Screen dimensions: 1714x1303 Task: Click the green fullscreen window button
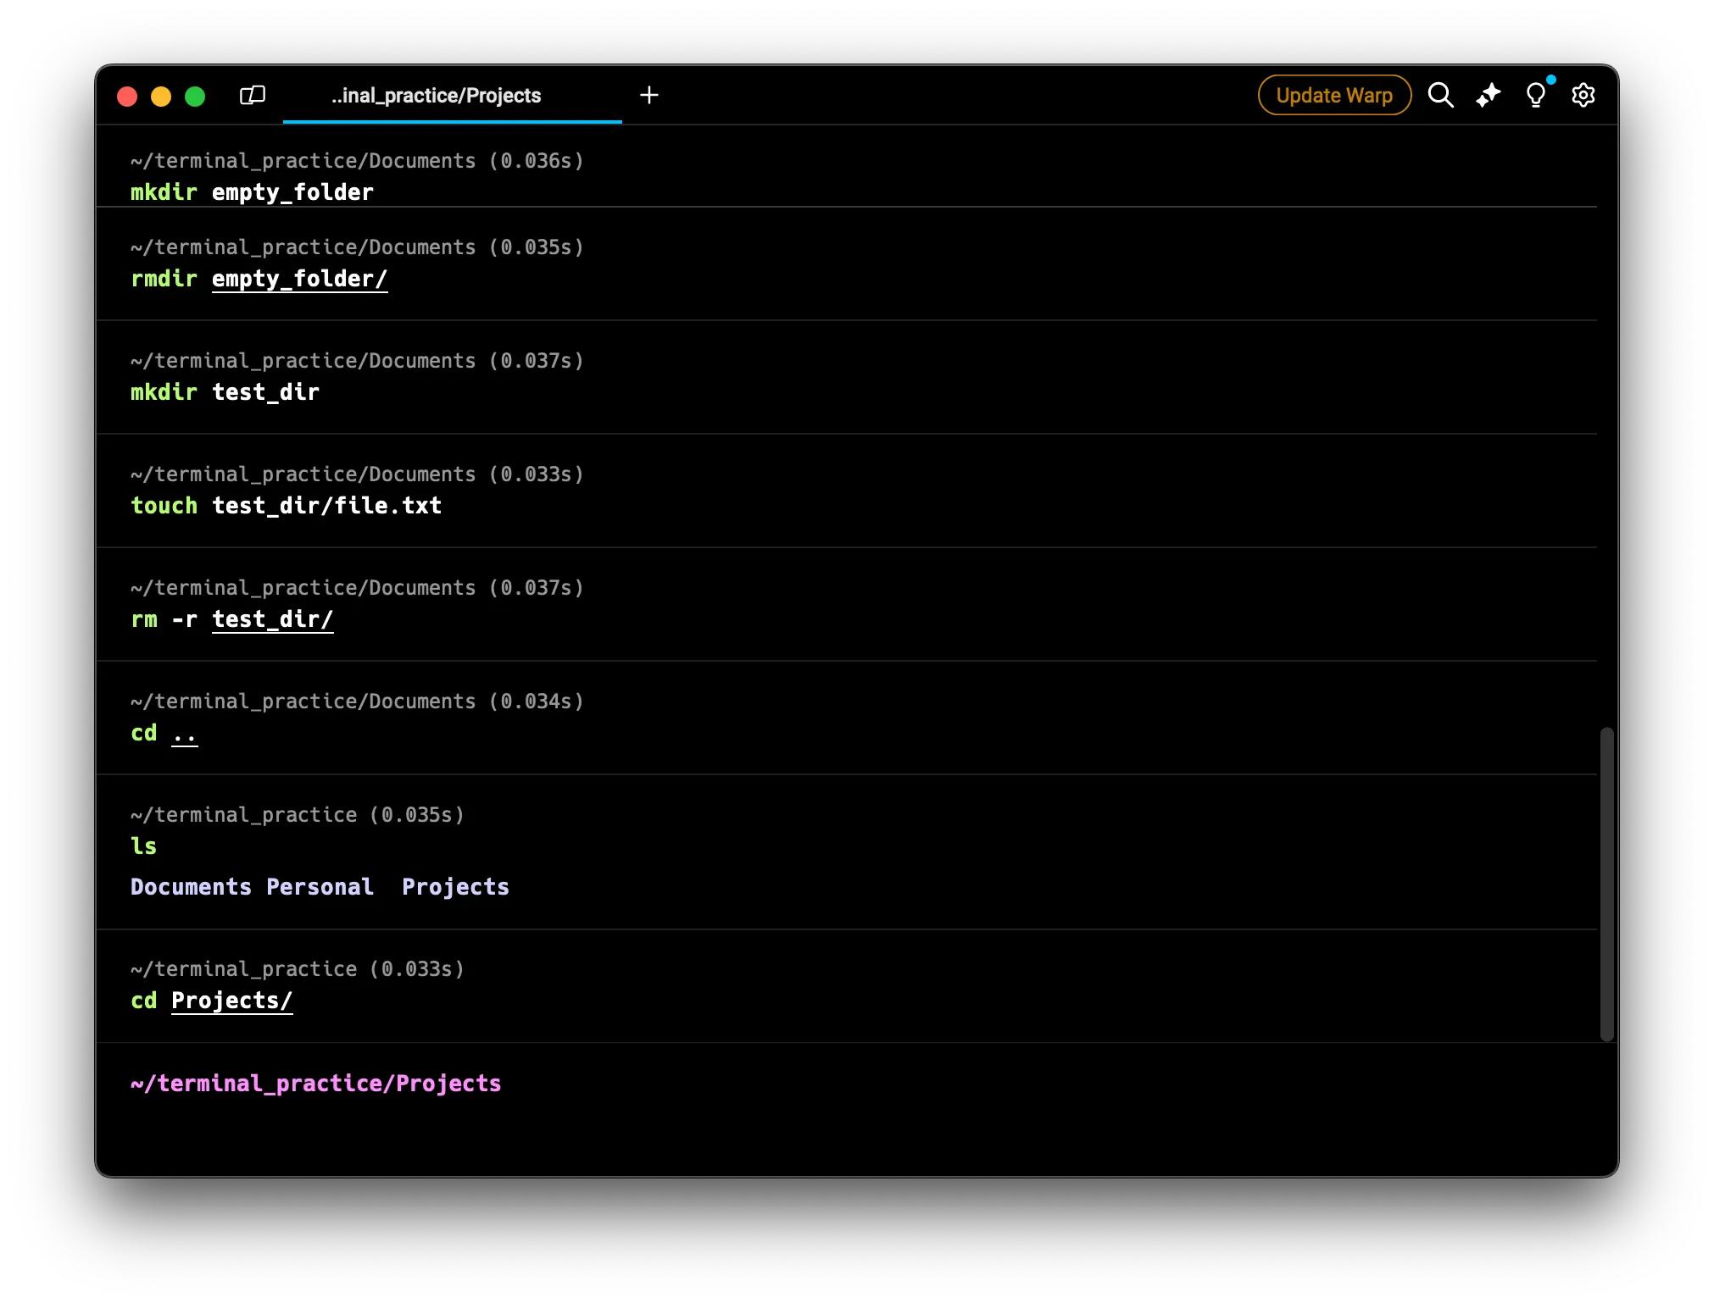195,97
